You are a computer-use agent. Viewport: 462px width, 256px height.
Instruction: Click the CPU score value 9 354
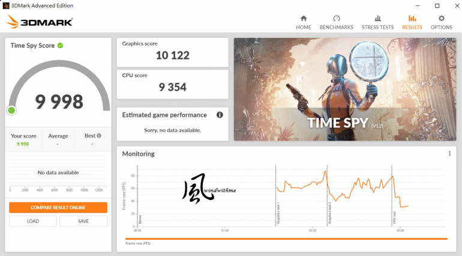pos(173,87)
